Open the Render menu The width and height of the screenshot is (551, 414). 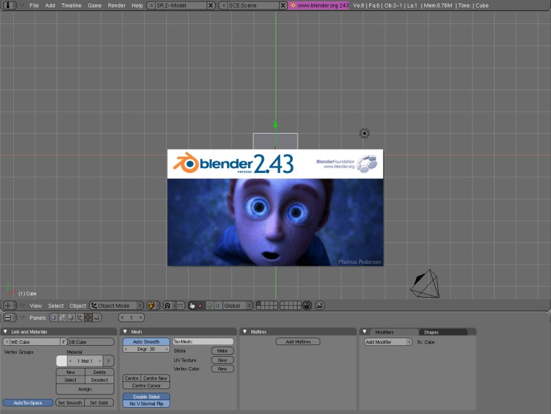[116, 6]
